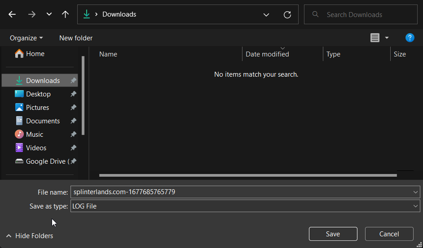Click the pin icon beside Google Drive
This screenshot has width=423, height=248.
[73, 161]
